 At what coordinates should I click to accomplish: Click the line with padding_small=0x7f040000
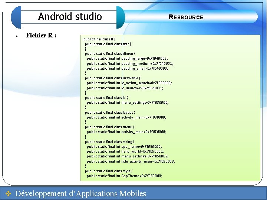(x=127, y=69)
